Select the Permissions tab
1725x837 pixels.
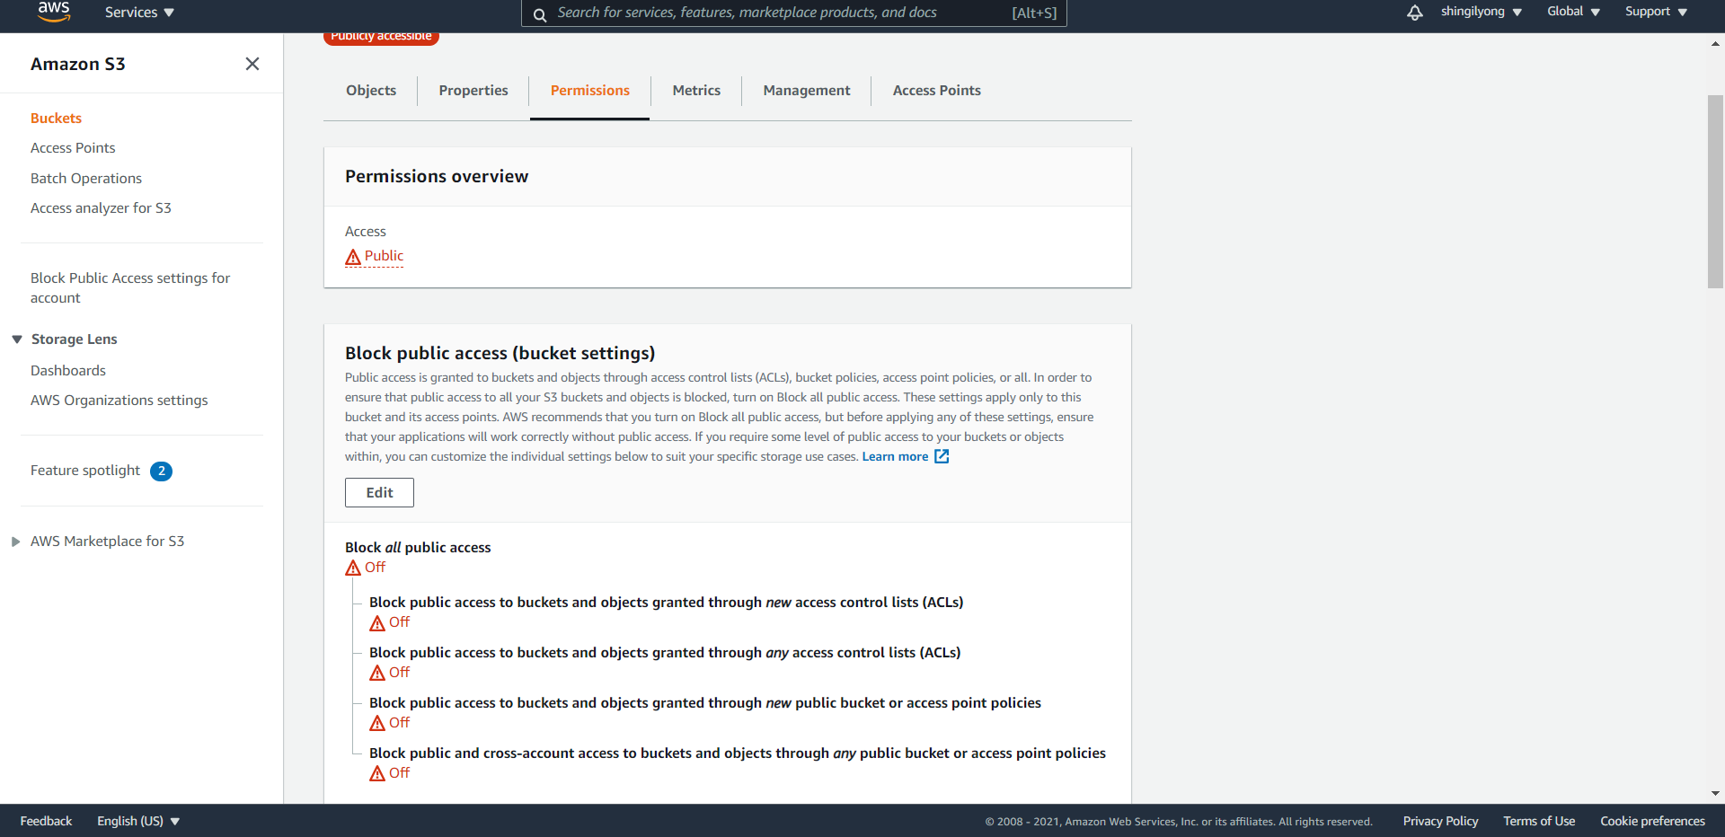pyautogui.click(x=590, y=91)
